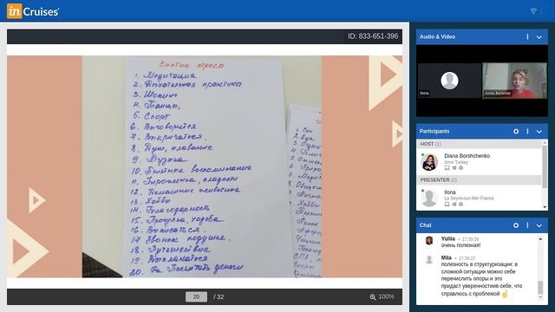Click device icon under Diana Borshchenko
The image size is (555, 312).
tap(447, 168)
